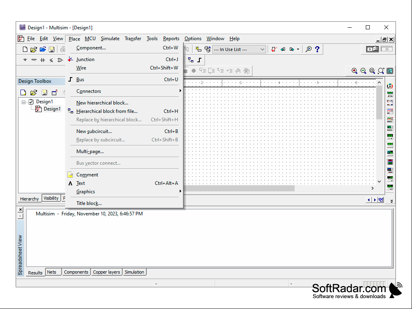412x309 pixels.
Task: Place an IV analyzer instrument
Action: tap(390, 170)
